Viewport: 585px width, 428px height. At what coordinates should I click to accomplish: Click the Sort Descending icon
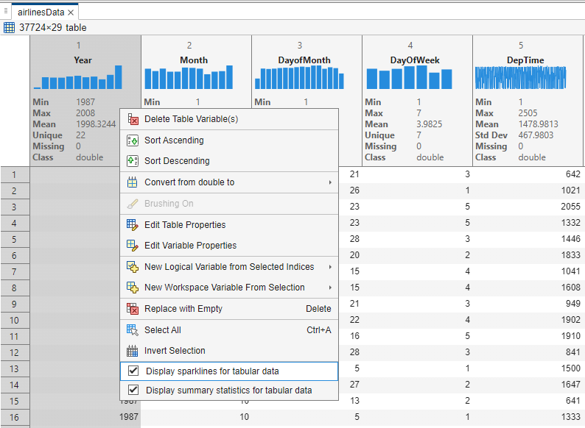pos(133,161)
